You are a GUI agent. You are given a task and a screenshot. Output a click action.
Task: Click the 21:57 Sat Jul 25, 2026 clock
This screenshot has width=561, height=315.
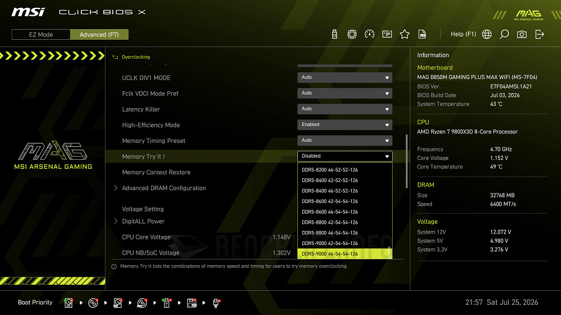point(502,303)
